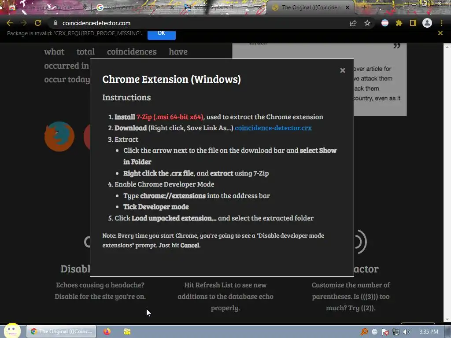Click the gray quote card behind dialog
Image resolution: width=451 pixels, height=338 pixels.
(380, 86)
